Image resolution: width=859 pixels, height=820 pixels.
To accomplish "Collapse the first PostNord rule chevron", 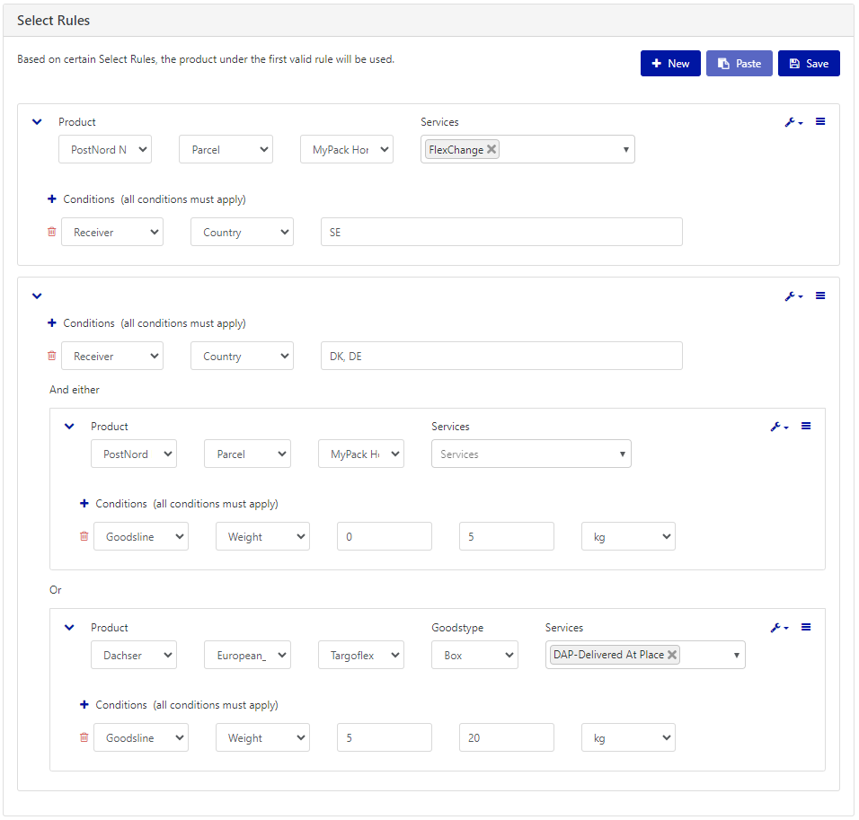I will [x=37, y=122].
